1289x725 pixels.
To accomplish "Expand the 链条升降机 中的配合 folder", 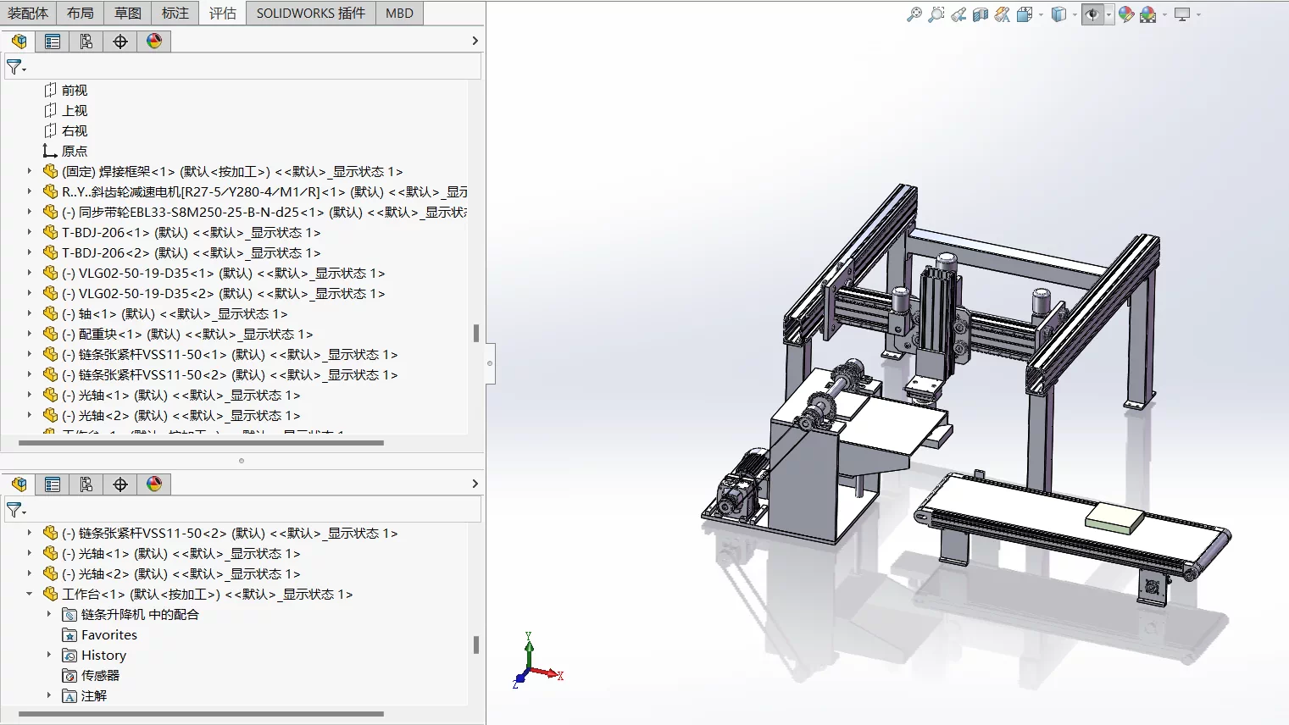I will point(49,614).
